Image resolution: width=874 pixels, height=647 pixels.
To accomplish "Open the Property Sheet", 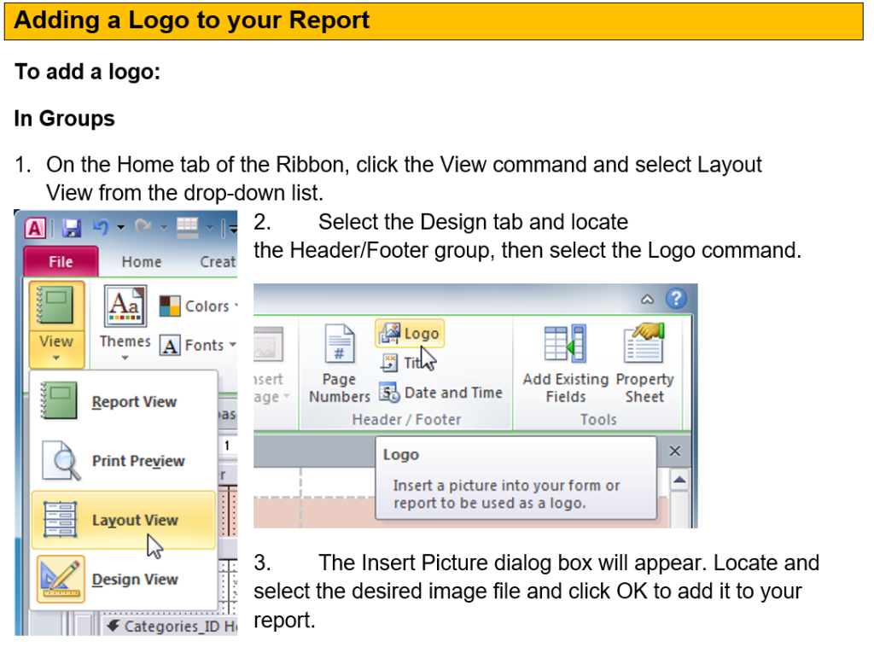I will pos(644,363).
